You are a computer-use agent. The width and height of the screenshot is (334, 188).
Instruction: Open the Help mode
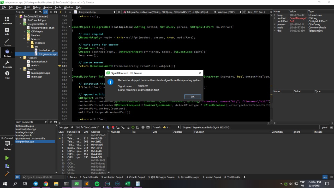[7, 75]
